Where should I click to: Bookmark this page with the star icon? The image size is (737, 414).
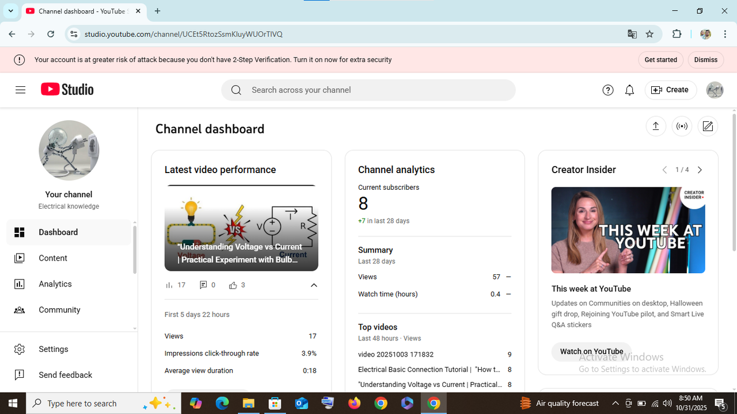649,34
